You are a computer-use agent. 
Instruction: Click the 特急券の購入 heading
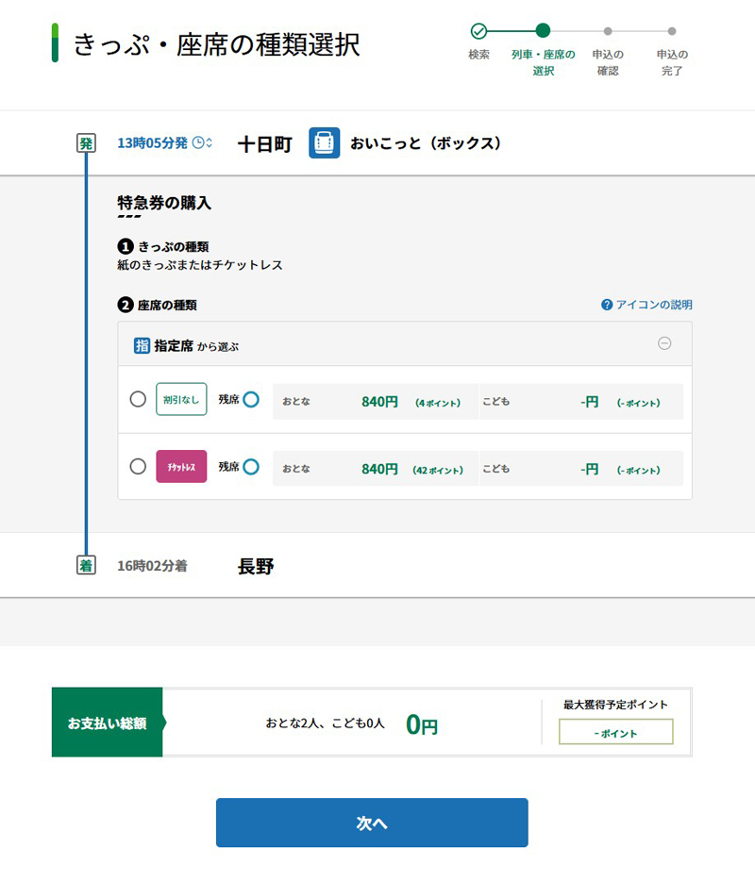click(164, 203)
